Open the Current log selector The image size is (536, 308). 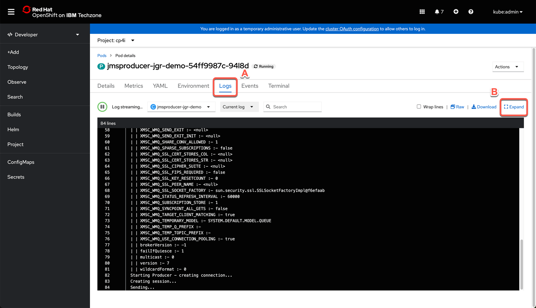point(239,106)
